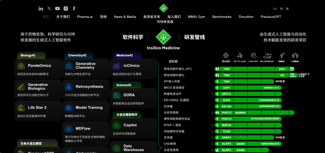Image resolution: width=325 pixels, height=153 pixels.
Task: Open the PreciousGPT menu item
Action: [x=271, y=17]
